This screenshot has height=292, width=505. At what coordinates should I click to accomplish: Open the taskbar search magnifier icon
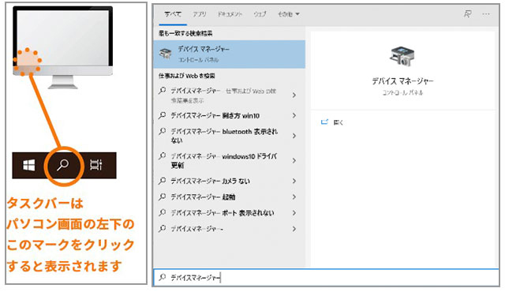[x=63, y=165]
